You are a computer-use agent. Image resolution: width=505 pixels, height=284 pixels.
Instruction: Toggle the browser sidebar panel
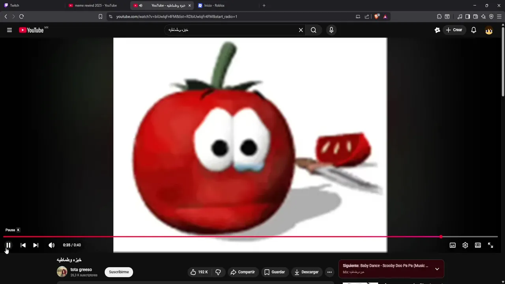468,17
